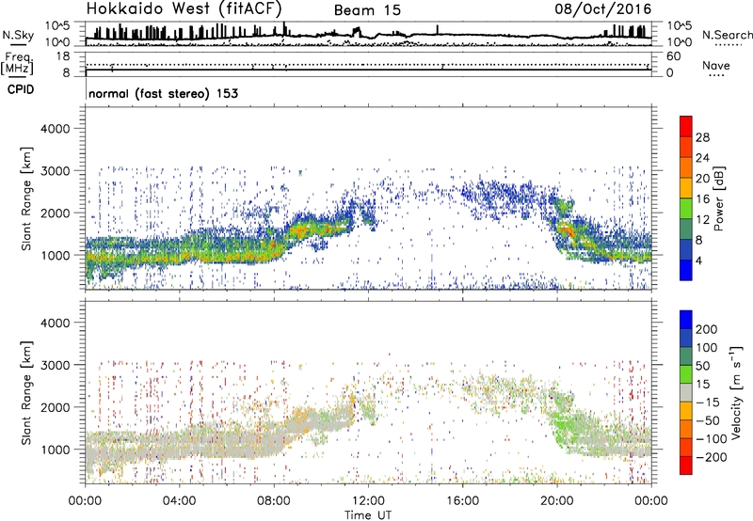The width and height of the screenshot is (753, 521).
Task: Click the "Nave" legend label
Action: 716,66
